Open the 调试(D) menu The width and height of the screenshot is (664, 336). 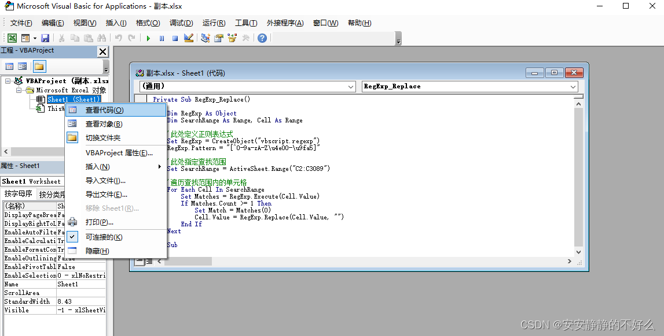pyautogui.click(x=181, y=23)
